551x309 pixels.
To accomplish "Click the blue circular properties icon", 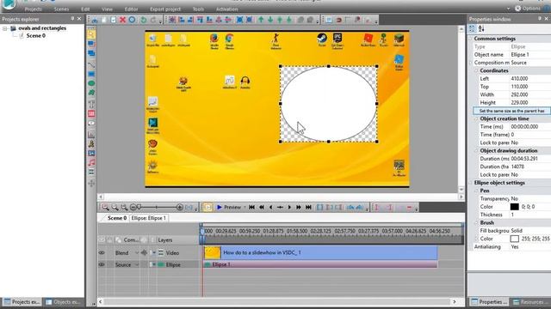I will [132, 20].
